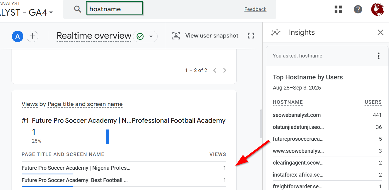Select the 'Nigeria Profes…' page title row
Image resolution: width=389 pixels, height=190 pixels.
(x=124, y=168)
